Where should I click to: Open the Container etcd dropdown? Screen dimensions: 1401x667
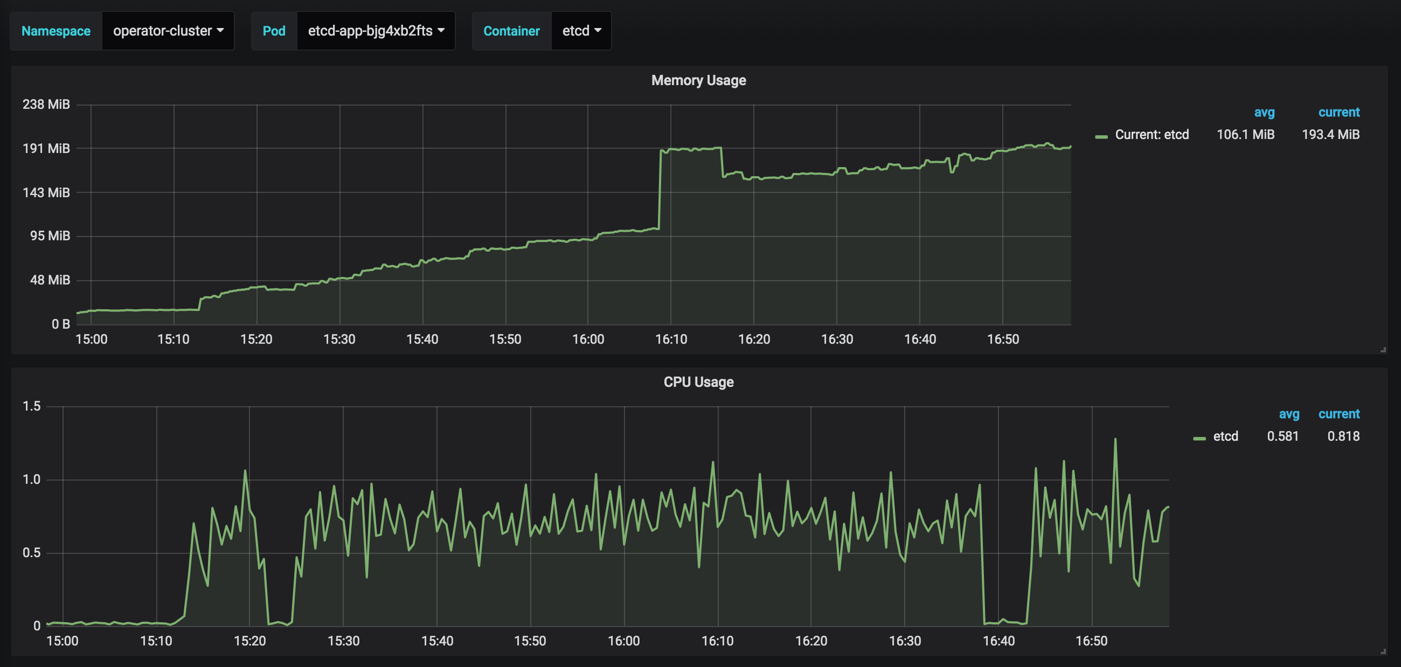point(581,31)
